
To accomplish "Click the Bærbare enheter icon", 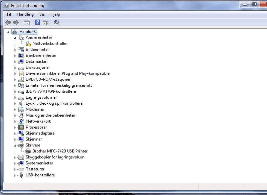I will pyautogui.click(x=21, y=55).
